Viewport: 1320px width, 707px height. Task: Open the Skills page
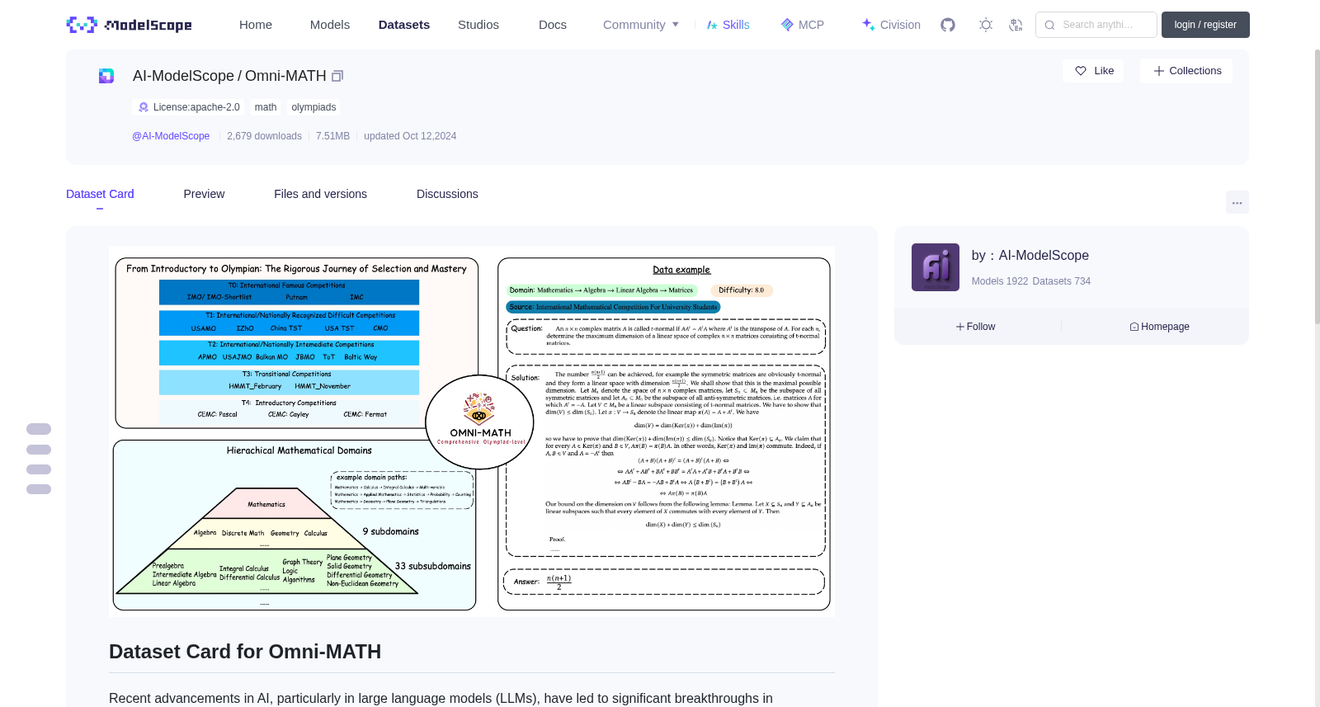pyautogui.click(x=728, y=25)
